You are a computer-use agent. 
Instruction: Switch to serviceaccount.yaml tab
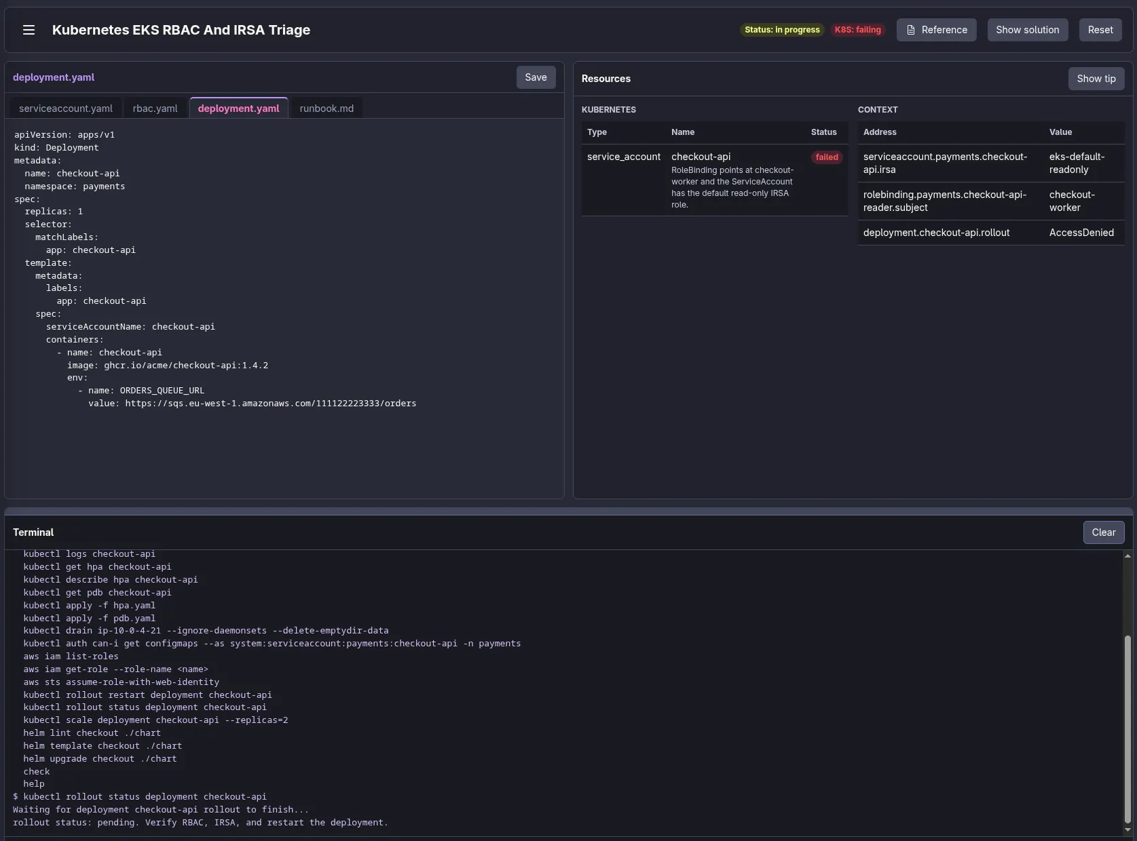click(x=66, y=109)
